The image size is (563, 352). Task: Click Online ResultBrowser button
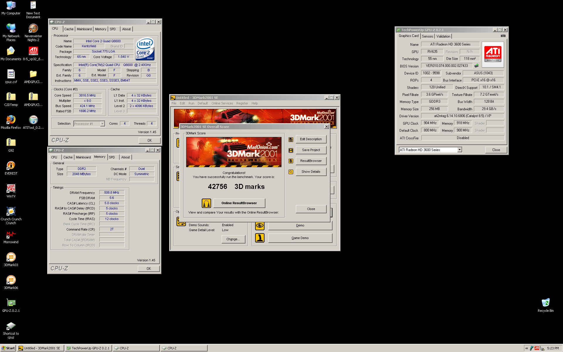(239, 203)
